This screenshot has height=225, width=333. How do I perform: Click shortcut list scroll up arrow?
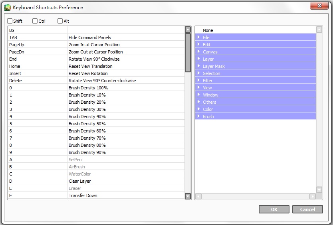pyautogui.click(x=188, y=30)
